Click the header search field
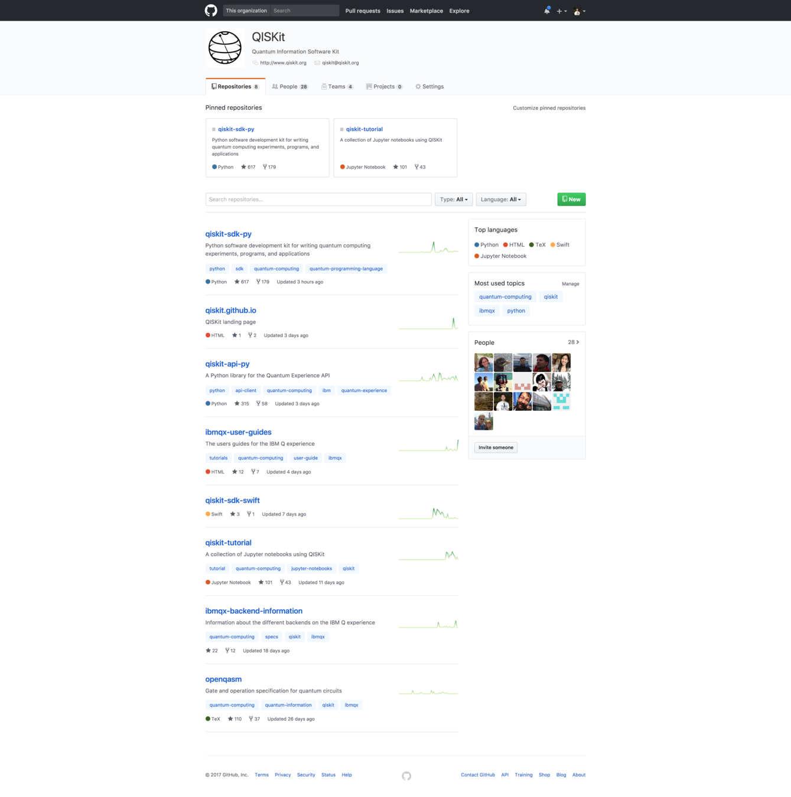The height and width of the screenshot is (797, 791). (x=305, y=11)
